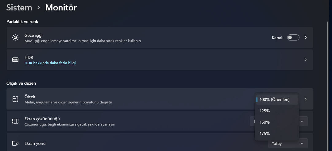The image size is (332, 151).
Task: Open the HDR hakkında daha fazla bilgi link
Action: (x=50, y=63)
